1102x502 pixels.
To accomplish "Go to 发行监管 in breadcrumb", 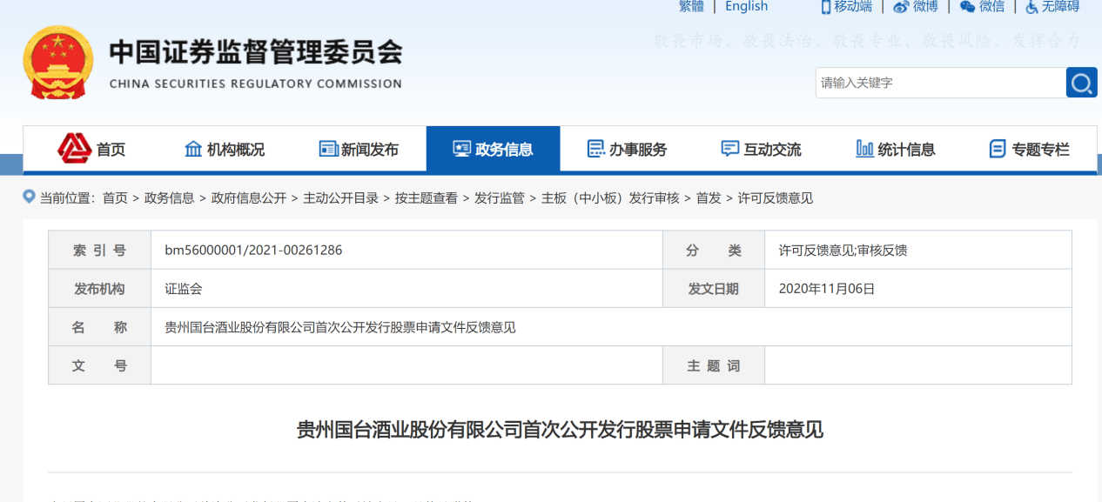I will pyautogui.click(x=500, y=198).
